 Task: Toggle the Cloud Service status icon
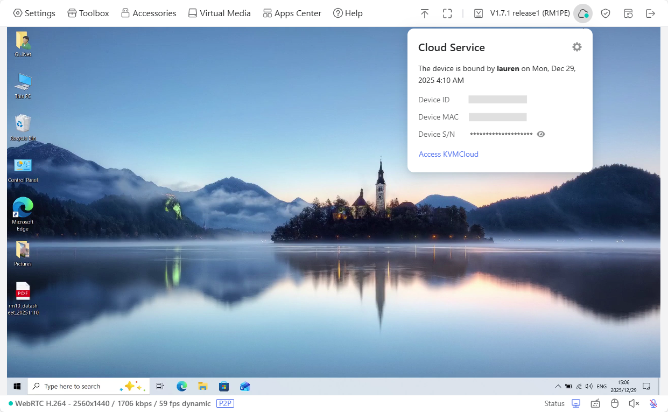pyautogui.click(x=582, y=13)
